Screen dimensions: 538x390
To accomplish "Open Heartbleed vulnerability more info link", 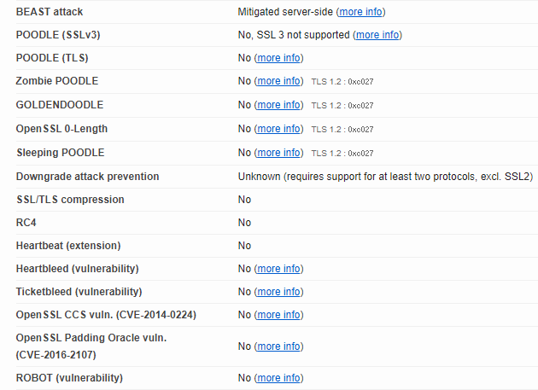I will coord(278,269).
